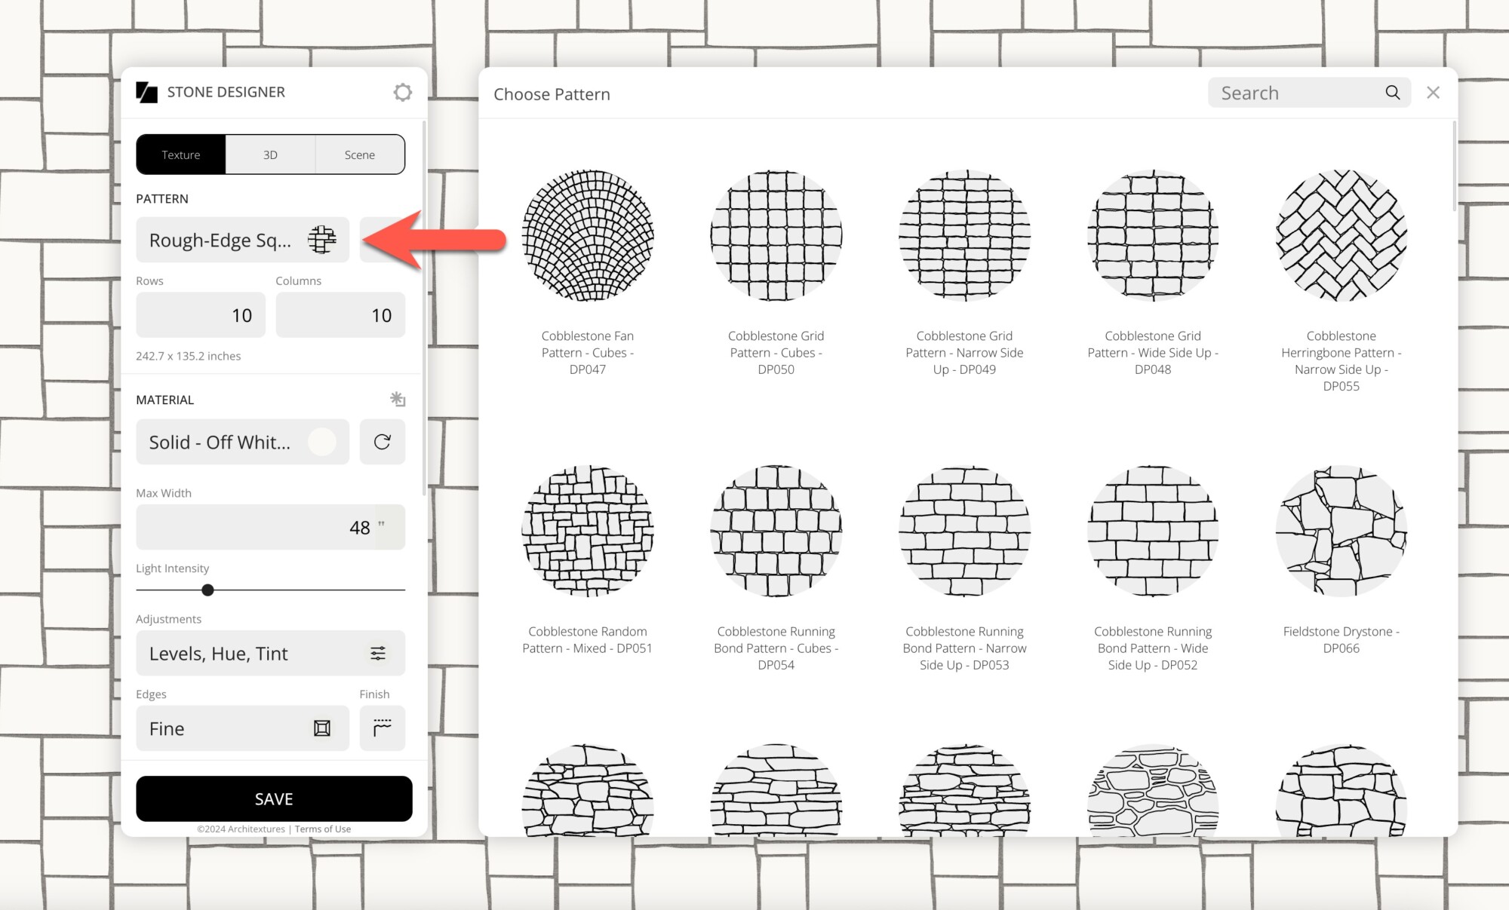The height and width of the screenshot is (910, 1509).
Task: Open the Stone Designer settings gear
Action: (404, 92)
